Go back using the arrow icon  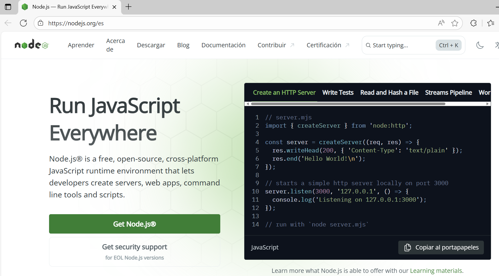(8, 23)
